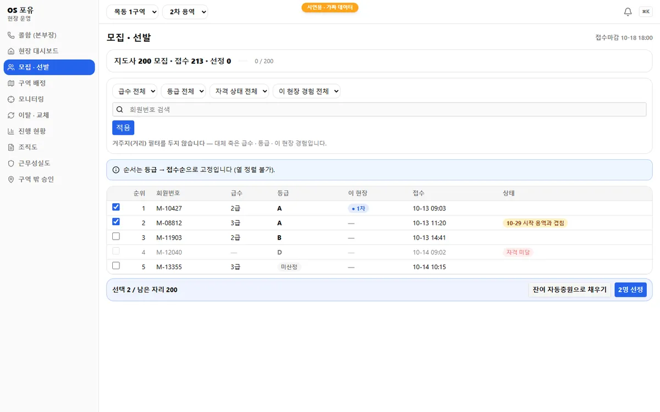Open the 자격 상태 전체 filter dropdown
Viewport: 660px width, 412px height.
(x=239, y=91)
